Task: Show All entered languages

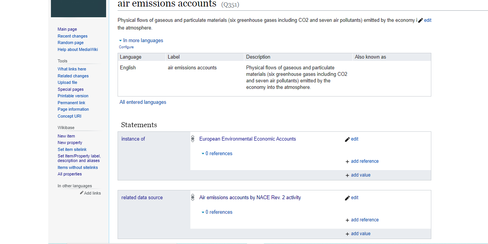Action: click(x=142, y=102)
